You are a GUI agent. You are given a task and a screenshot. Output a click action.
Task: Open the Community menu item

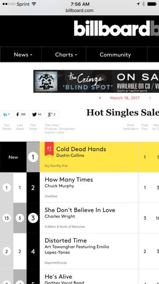tap(115, 55)
